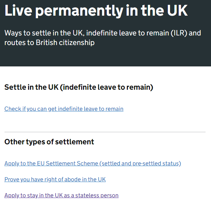Follow the "Prove you have right of abode" link

[x=55, y=179]
